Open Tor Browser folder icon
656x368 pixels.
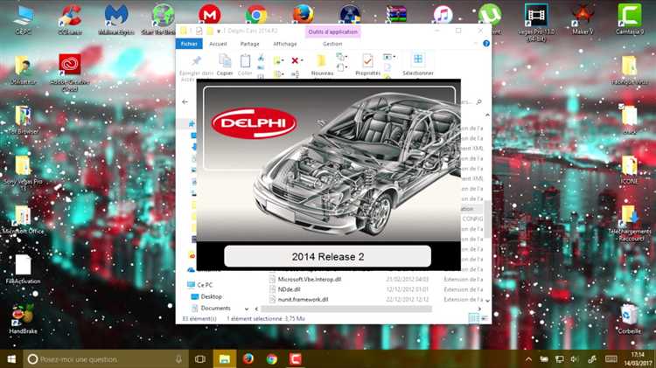23,119
